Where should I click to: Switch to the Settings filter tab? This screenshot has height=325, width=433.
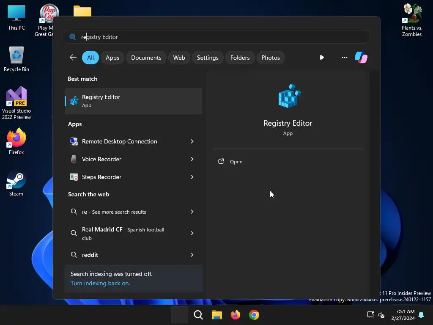point(207,58)
